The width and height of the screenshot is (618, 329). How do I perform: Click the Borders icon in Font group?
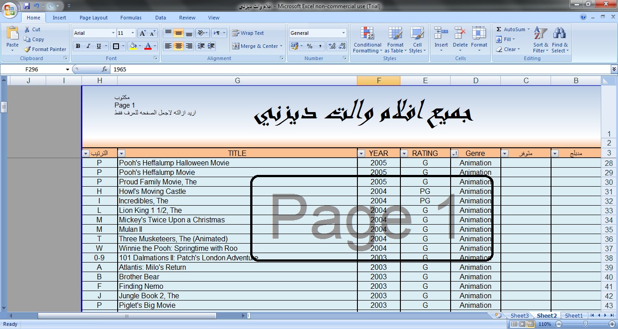(116, 46)
